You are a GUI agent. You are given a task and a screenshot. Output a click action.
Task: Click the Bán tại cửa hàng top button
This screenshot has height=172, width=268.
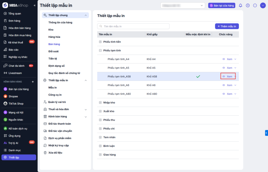tap(221, 5)
